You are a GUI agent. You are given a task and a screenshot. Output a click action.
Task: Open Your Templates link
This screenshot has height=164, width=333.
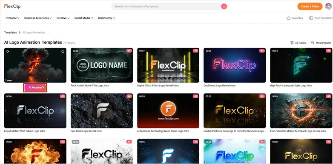tap(321, 18)
